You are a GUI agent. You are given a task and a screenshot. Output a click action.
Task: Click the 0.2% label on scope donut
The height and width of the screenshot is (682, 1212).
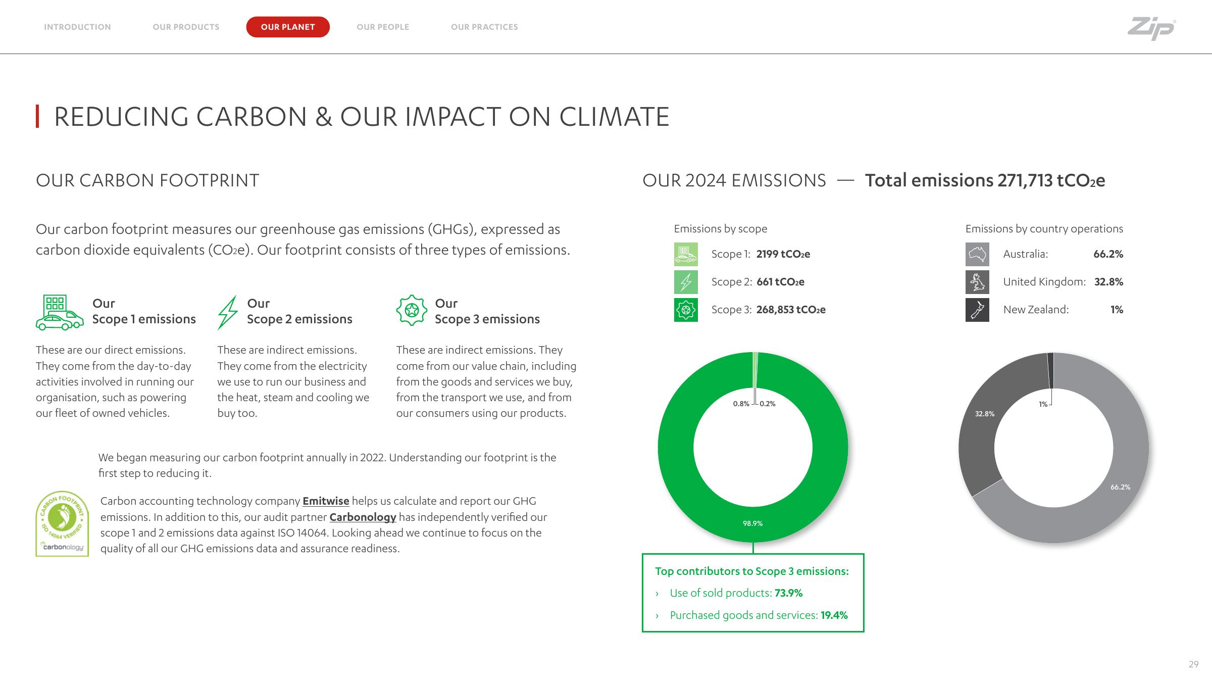767,404
